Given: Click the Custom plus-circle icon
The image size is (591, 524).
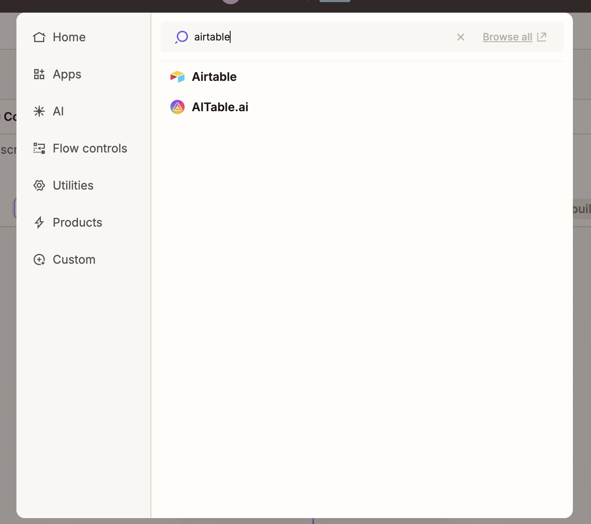Looking at the screenshot, I should [x=39, y=259].
